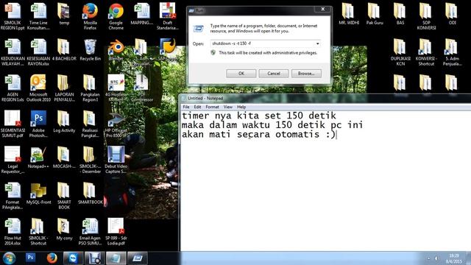
Task: Select the DUPLIKASI KCN folder
Action: point(400,52)
